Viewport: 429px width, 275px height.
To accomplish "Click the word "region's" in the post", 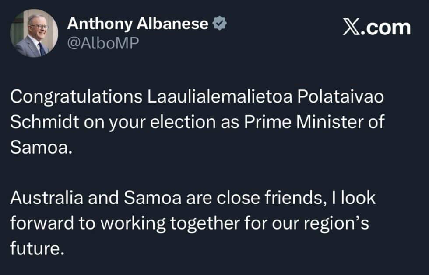I will pos(336,223).
